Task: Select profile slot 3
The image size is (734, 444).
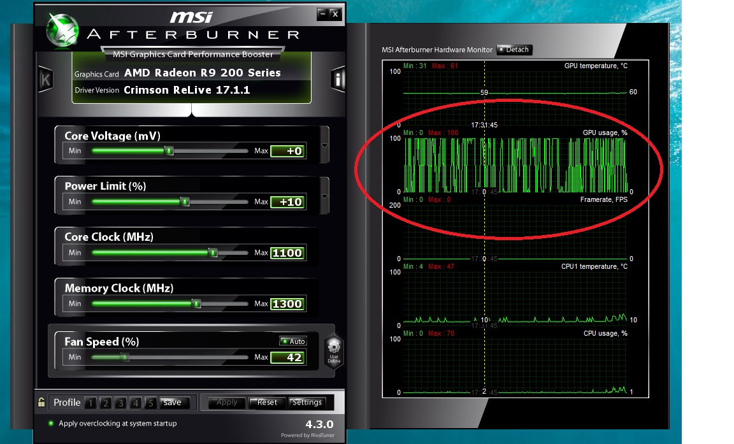Action: pyautogui.click(x=121, y=403)
